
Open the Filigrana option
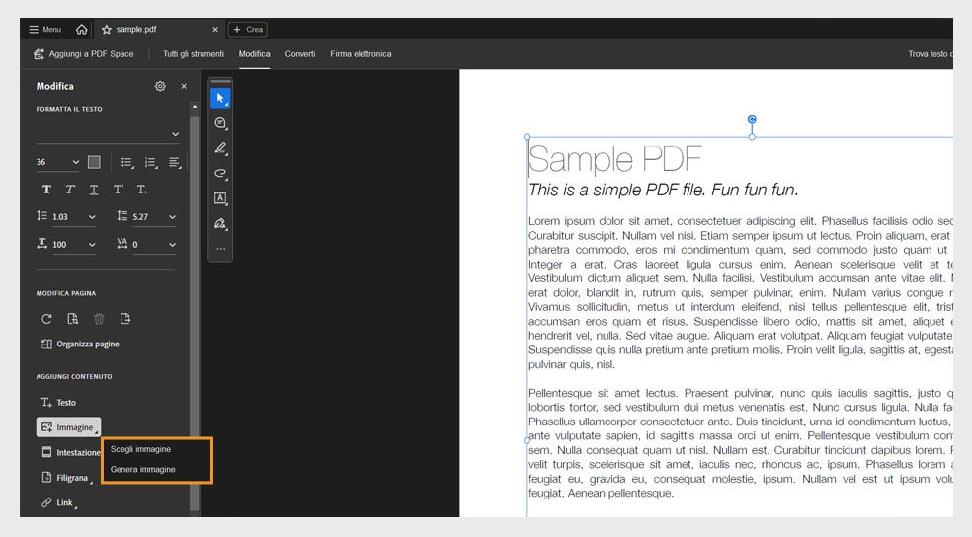[67, 478]
